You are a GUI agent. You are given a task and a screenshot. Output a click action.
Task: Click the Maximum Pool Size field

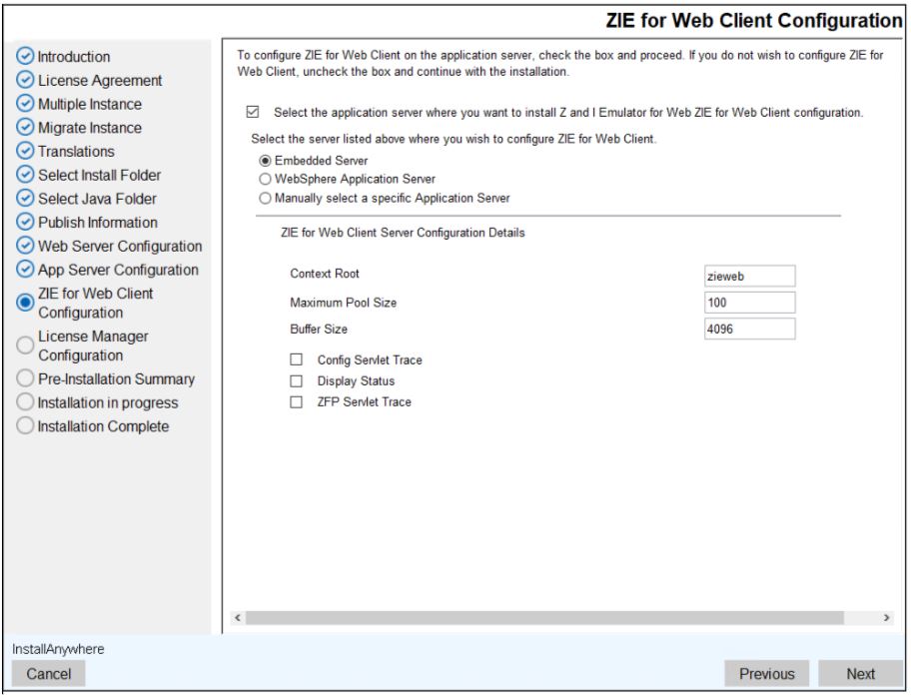pyautogui.click(x=749, y=303)
